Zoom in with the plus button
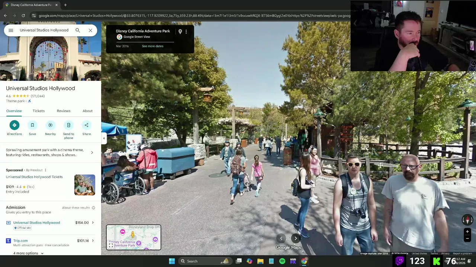 pos(467,232)
